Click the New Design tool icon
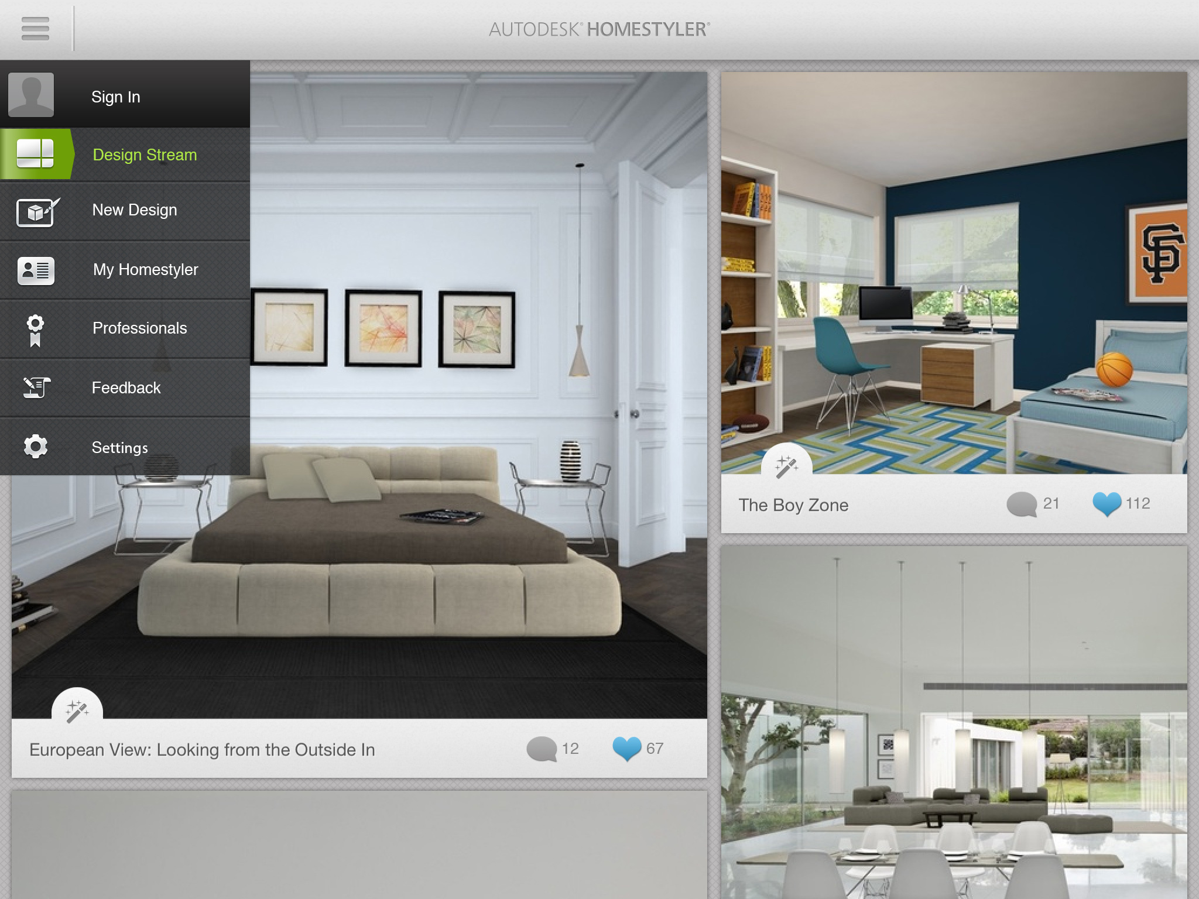 point(37,211)
